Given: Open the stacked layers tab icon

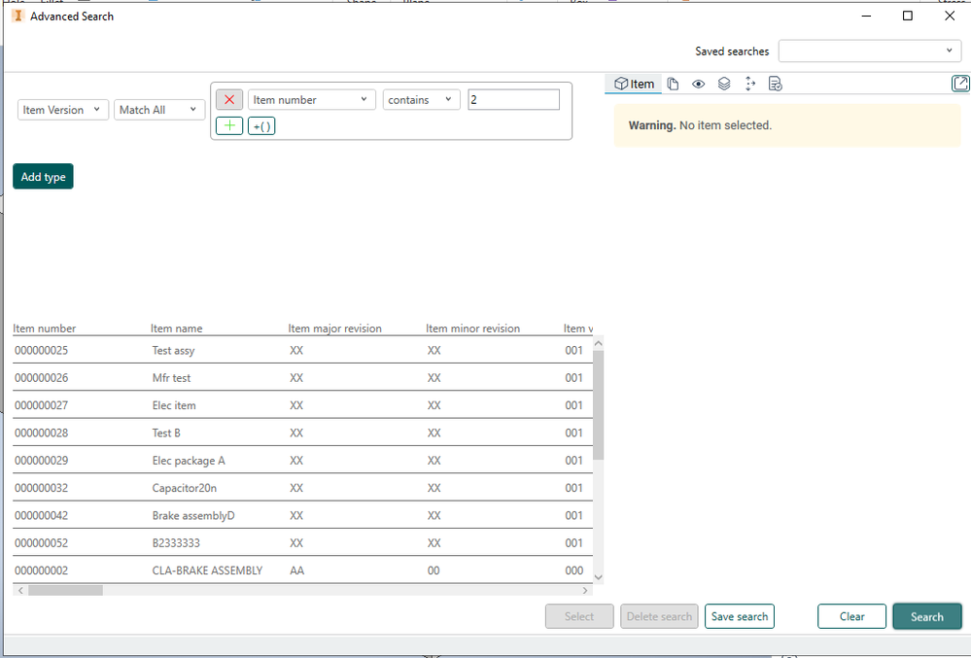Looking at the screenshot, I should click(724, 84).
